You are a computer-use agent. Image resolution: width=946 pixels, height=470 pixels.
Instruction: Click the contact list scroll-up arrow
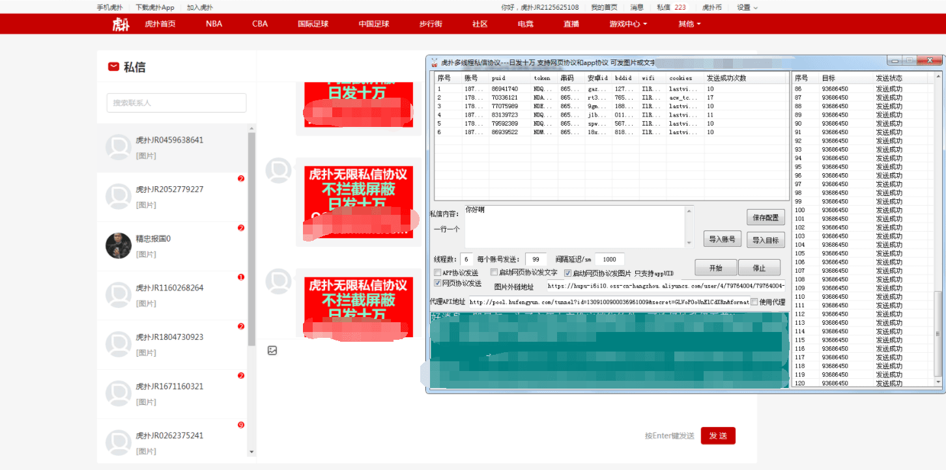(251, 129)
